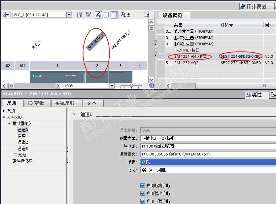Click device view scroll right arrow
This screenshot has width=276, height=204.
pos(58,86)
